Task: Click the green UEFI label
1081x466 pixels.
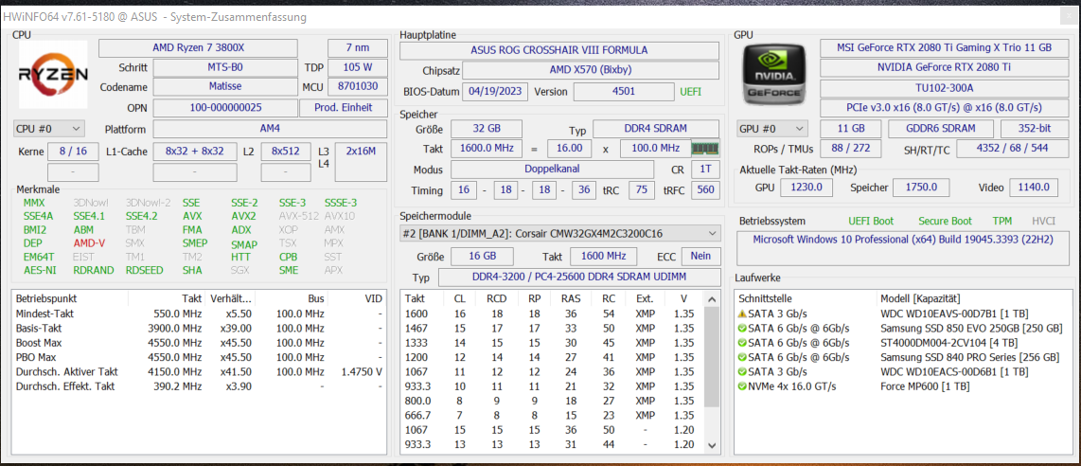Action: click(x=691, y=92)
